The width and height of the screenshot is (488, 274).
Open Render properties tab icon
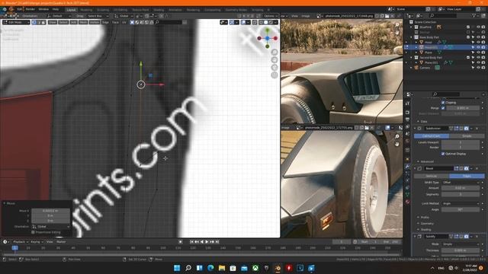pyautogui.click(x=407, y=113)
